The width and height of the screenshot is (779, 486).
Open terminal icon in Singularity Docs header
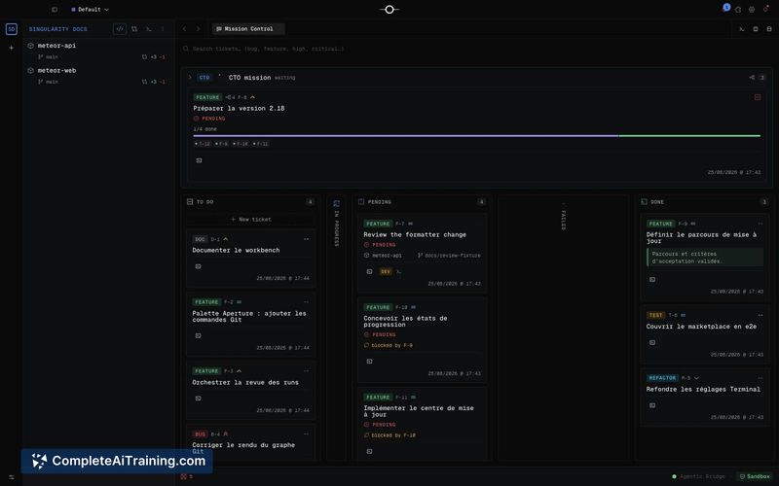(149, 29)
